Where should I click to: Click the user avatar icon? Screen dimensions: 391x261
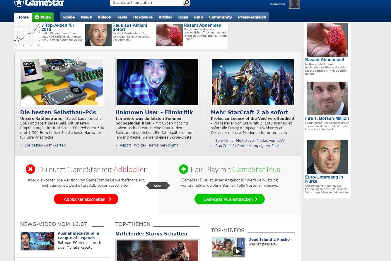(294, 4)
